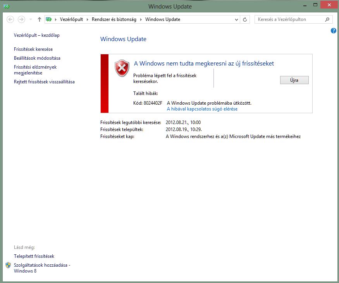Click Windows Update page heading
The height and width of the screenshot is (283, 339).
(123, 39)
